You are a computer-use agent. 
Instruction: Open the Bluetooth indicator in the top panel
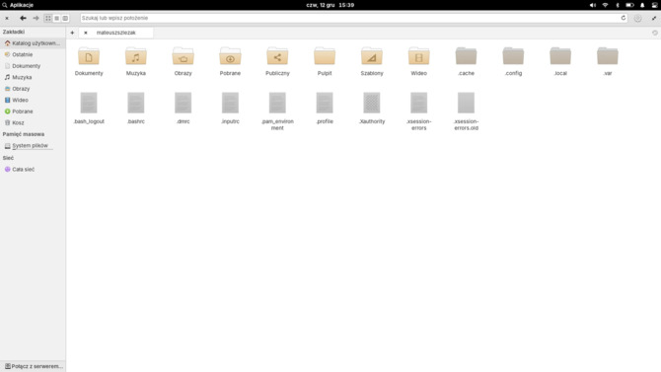pos(618,5)
